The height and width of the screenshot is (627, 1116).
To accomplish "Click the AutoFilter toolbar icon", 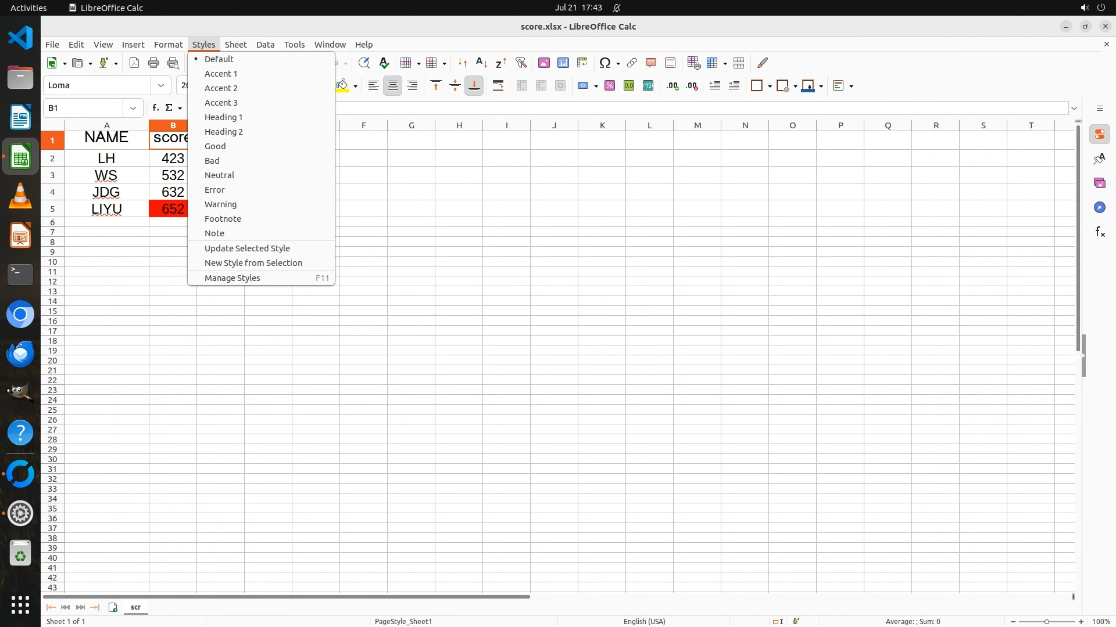I will (521, 63).
